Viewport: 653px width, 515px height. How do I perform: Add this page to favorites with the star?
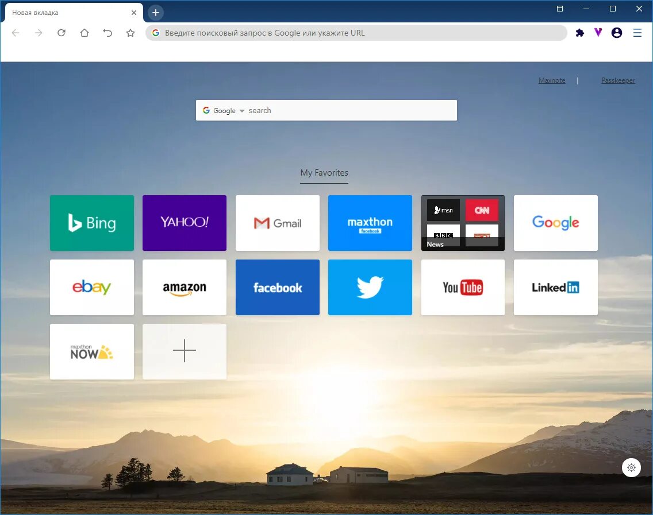130,33
